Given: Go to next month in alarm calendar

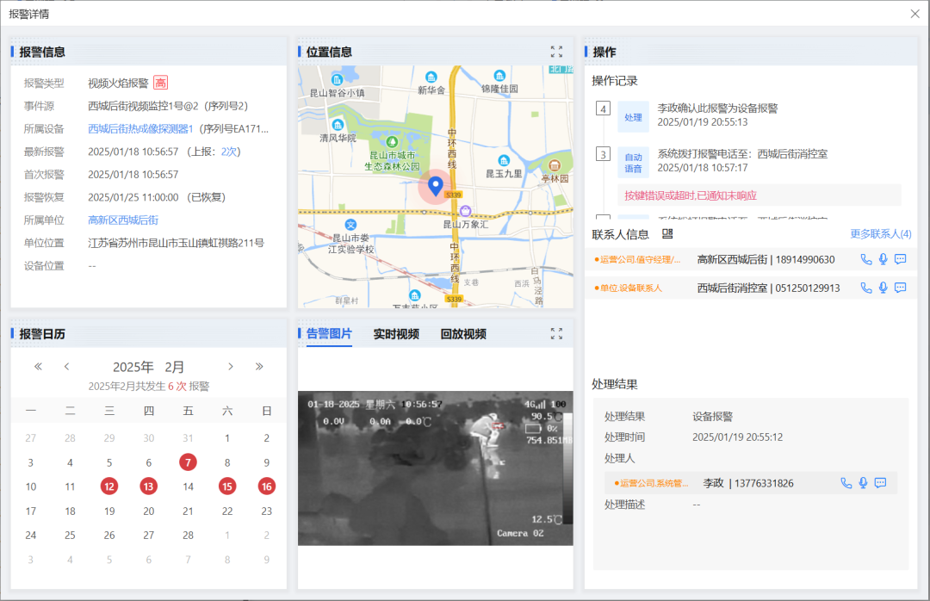Looking at the screenshot, I should (231, 367).
